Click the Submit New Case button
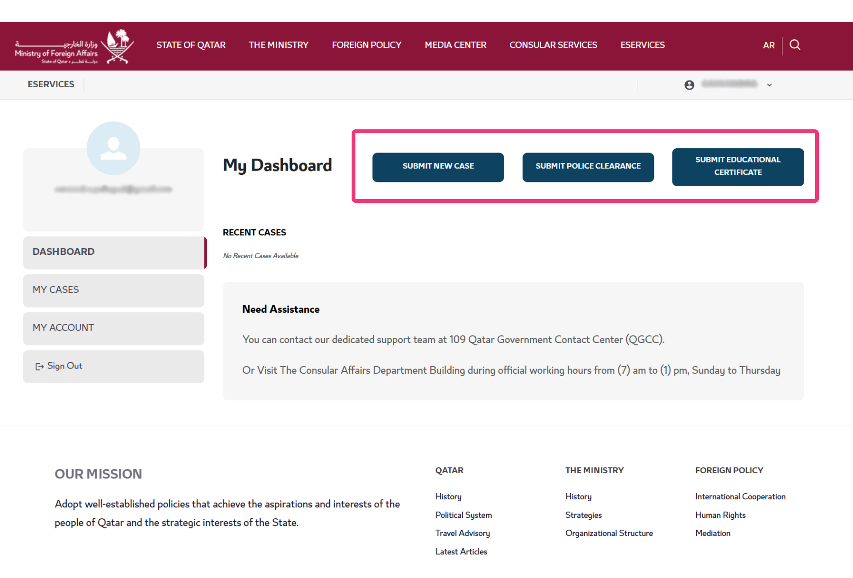The height and width of the screenshot is (578, 853). (x=438, y=167)
